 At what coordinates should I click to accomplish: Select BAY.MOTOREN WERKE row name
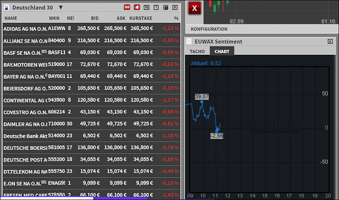[x=25, y=64]
